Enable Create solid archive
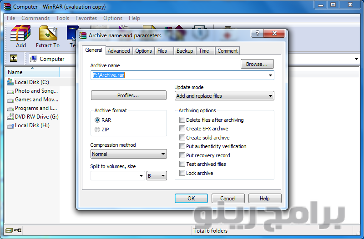 182,138
